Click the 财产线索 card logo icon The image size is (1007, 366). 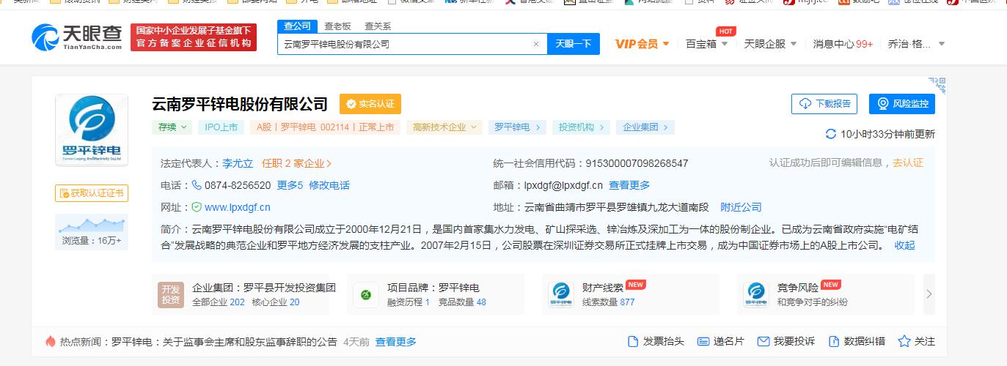point(561,294)
